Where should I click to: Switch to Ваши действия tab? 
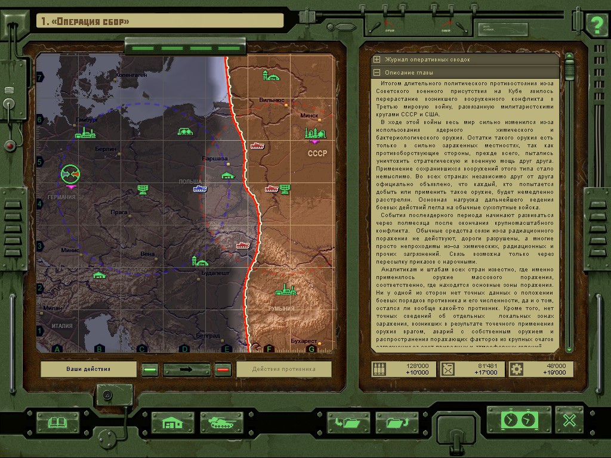tap(88, 369)
